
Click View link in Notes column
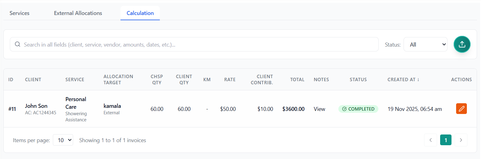(319, 109)
